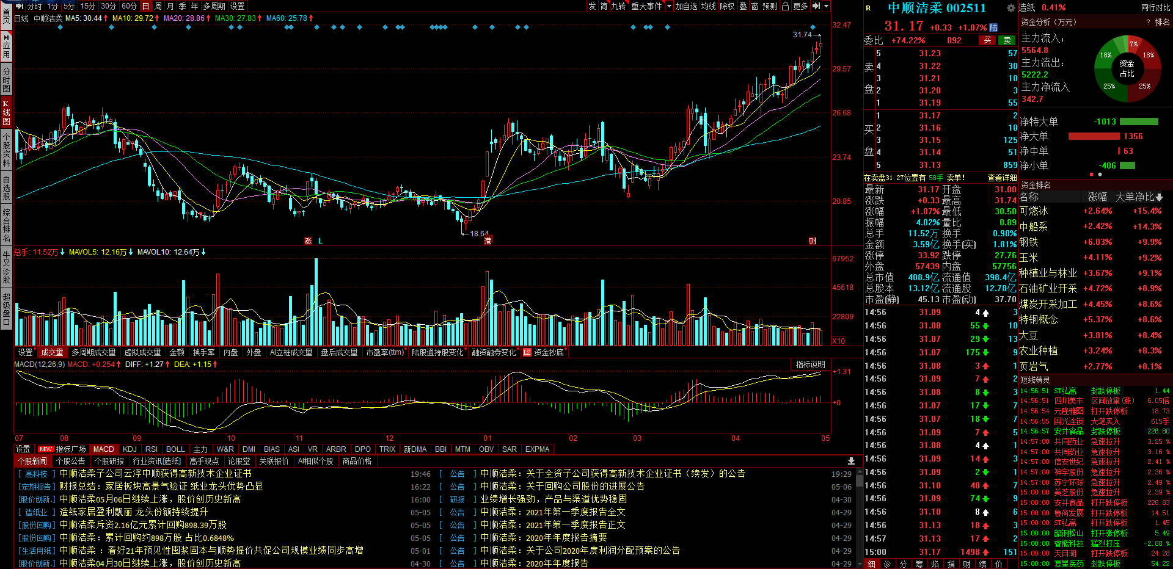Open 综合排名 in the left sidebar
Viewport: 1173px width, 569px height.
coord(6,226)
